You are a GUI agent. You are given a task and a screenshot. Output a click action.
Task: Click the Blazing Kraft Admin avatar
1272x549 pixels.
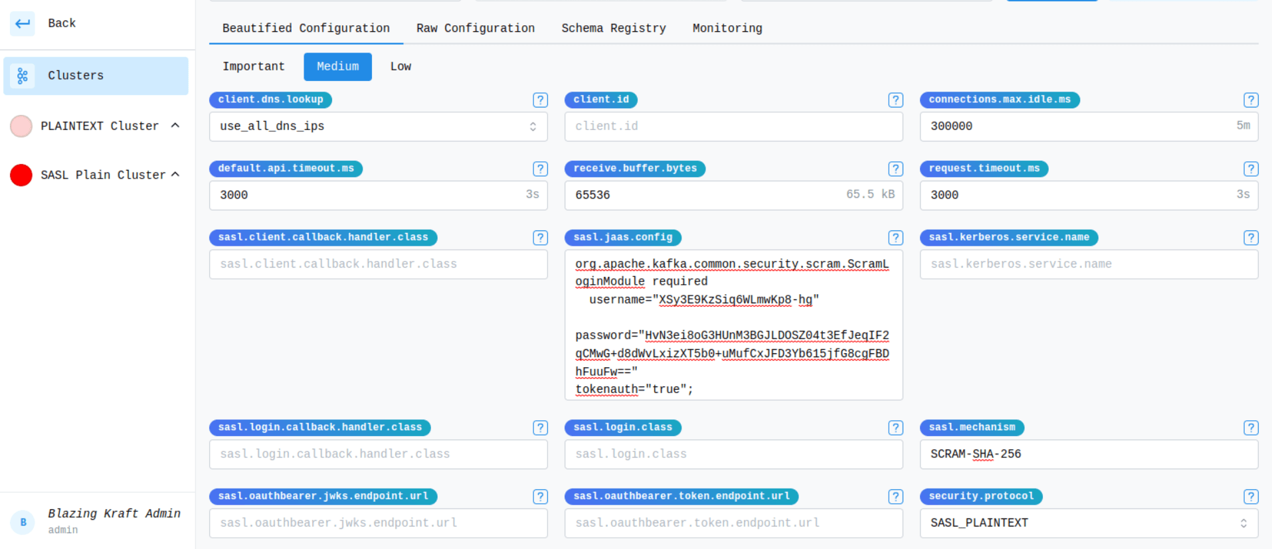tap(23, 522)
